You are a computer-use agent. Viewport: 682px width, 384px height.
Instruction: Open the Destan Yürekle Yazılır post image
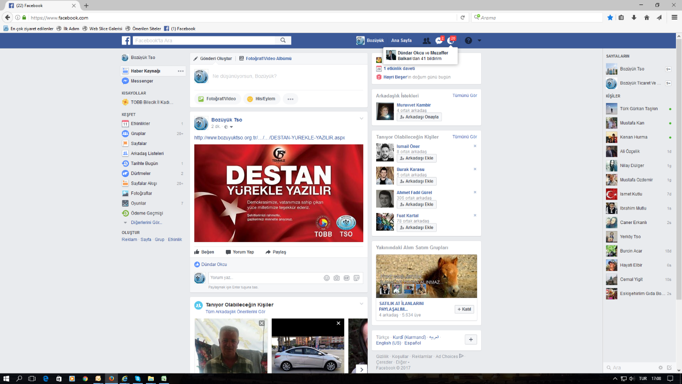279,193
